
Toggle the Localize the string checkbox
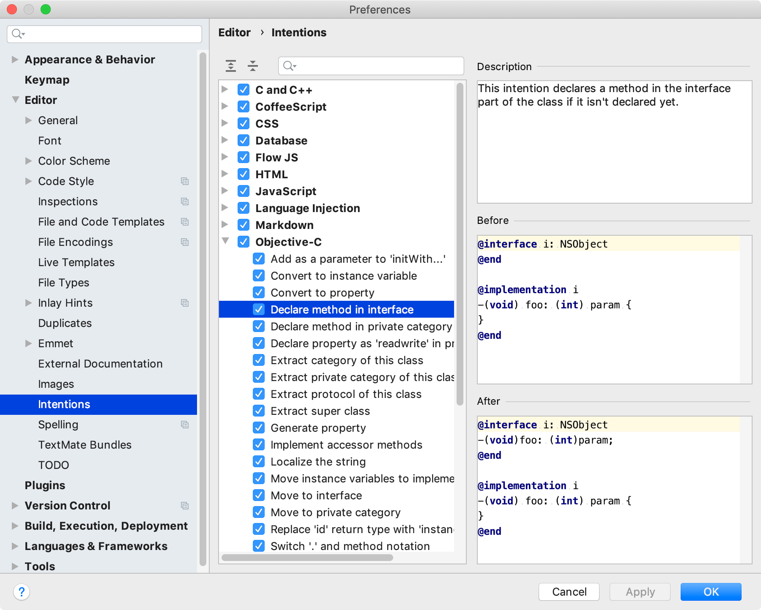[259, 461]
